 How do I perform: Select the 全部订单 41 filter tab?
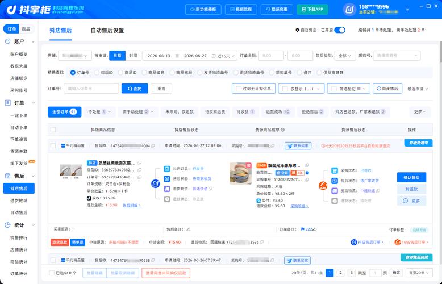[x=64, y=112]
